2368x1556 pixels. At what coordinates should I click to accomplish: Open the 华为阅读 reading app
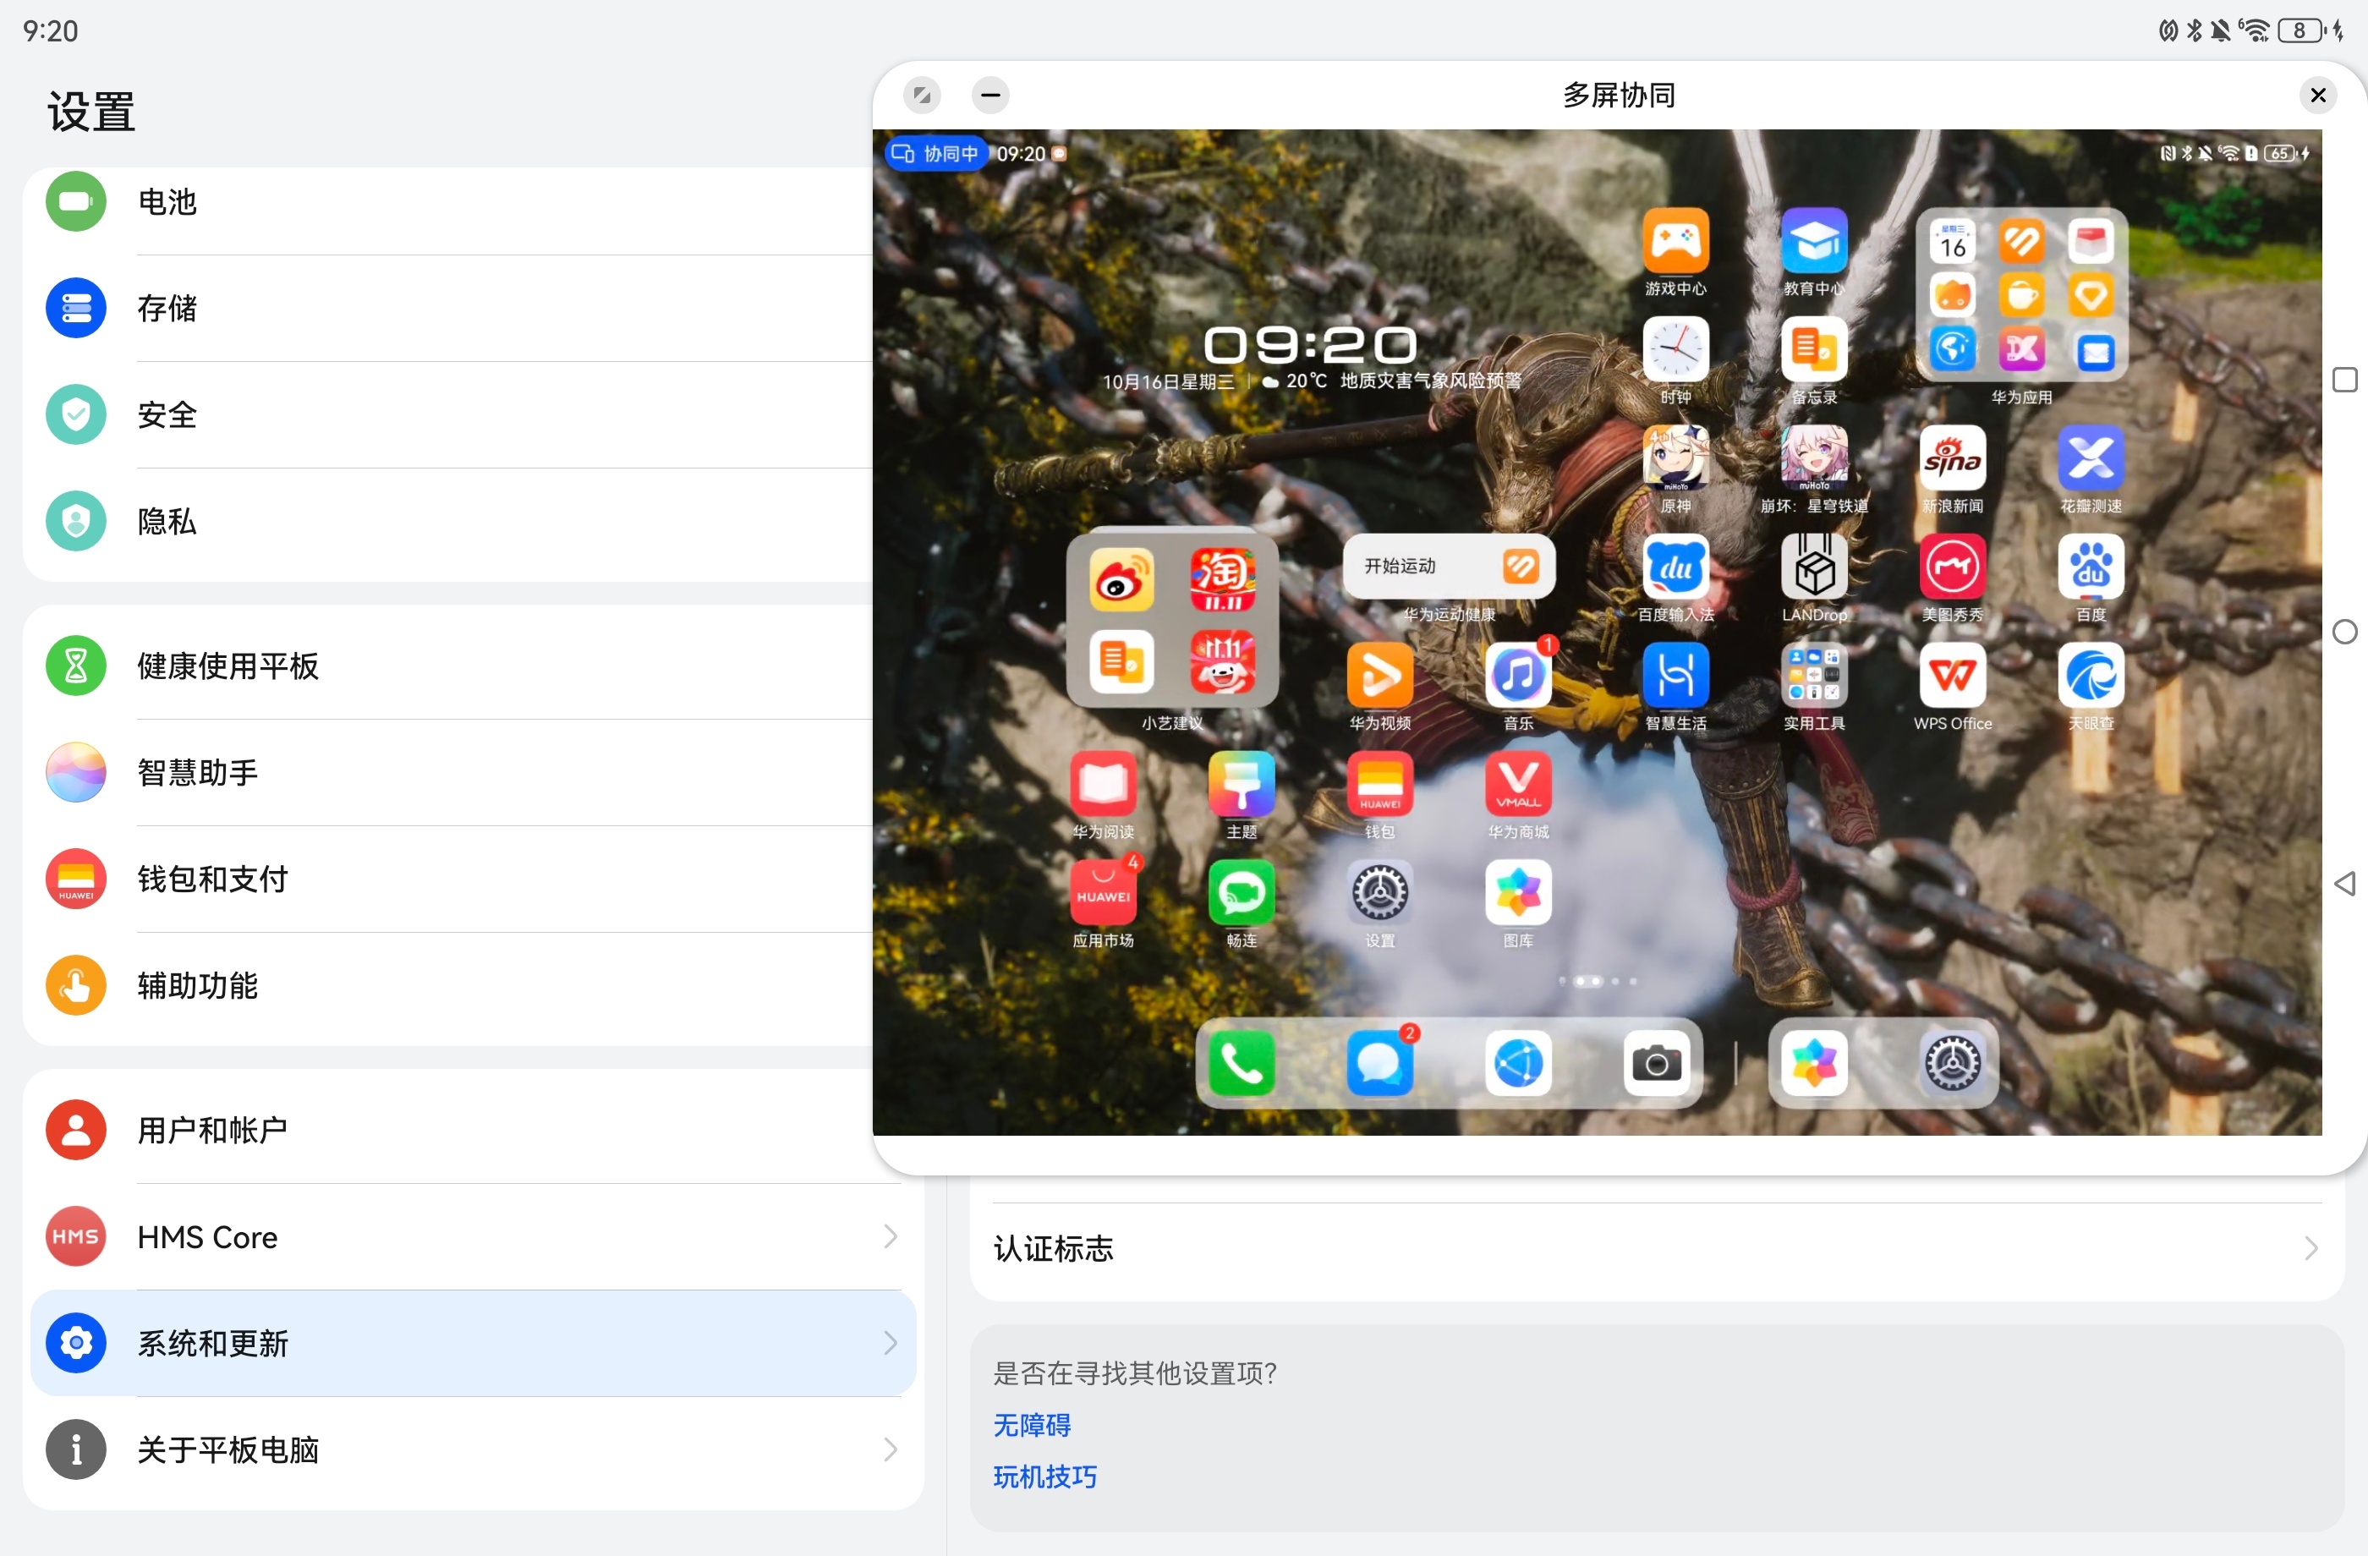[1104, 784]
